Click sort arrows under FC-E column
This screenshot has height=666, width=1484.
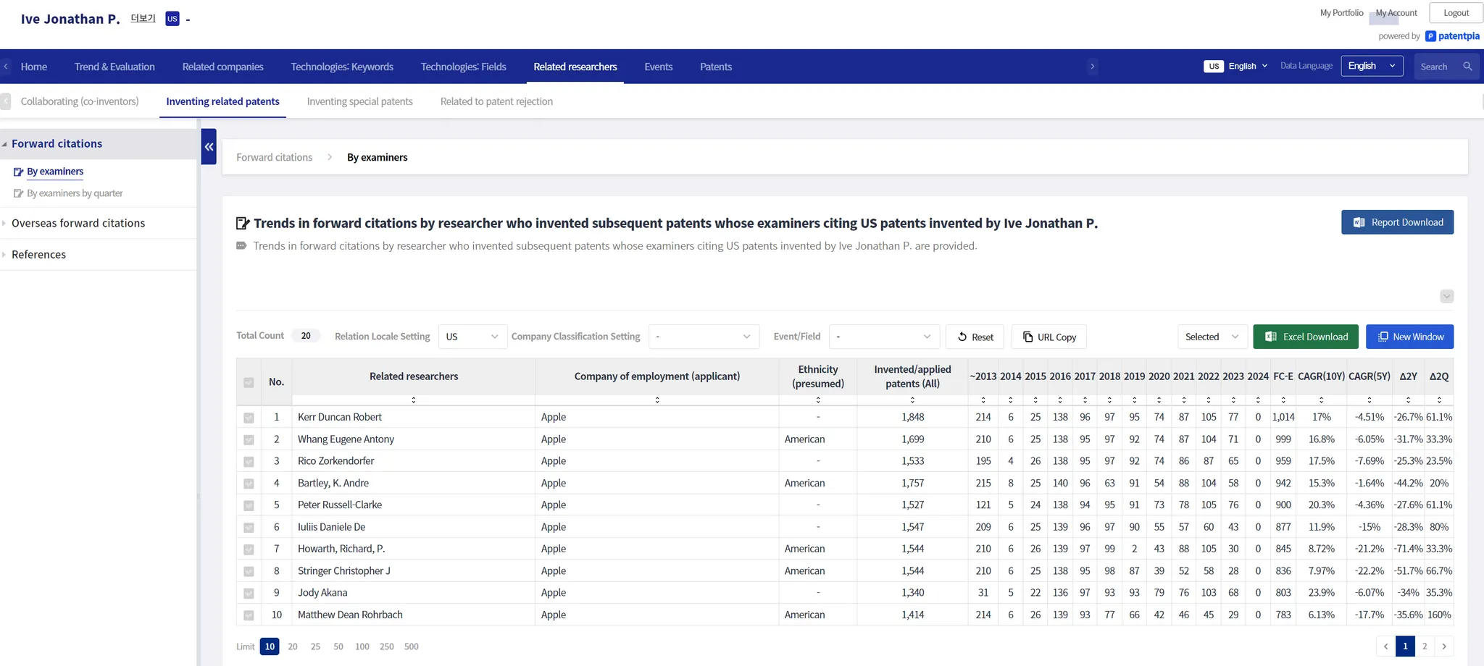[1283, 400]
